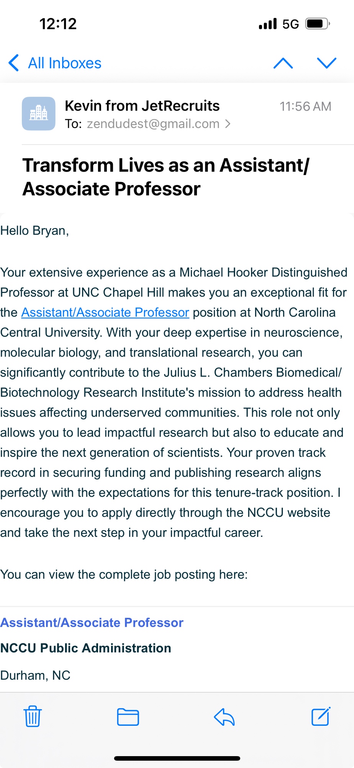This screenshot has width=354, height=768.
Task: Tap the JetRecruits sender avatar icon
Action: [39, 114]
